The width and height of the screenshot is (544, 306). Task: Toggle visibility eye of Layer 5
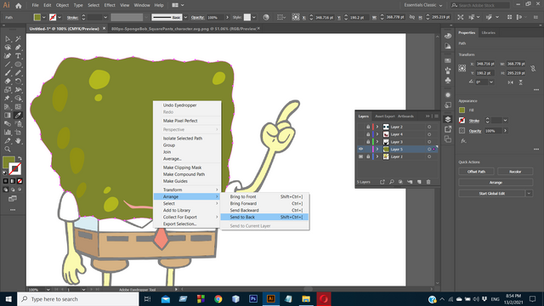(360, 150)
